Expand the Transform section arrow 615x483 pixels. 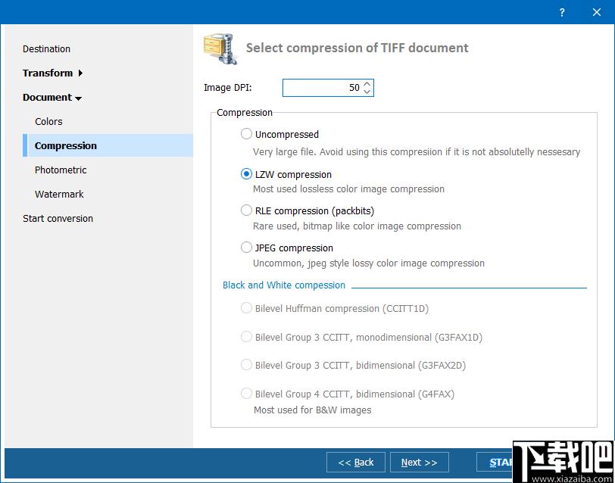tap(80, 73)
